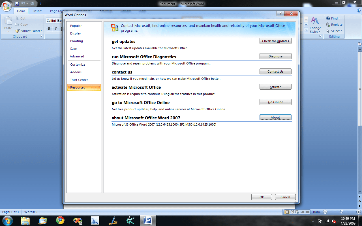Select Display category in Word Options

(x=84, y=33)
